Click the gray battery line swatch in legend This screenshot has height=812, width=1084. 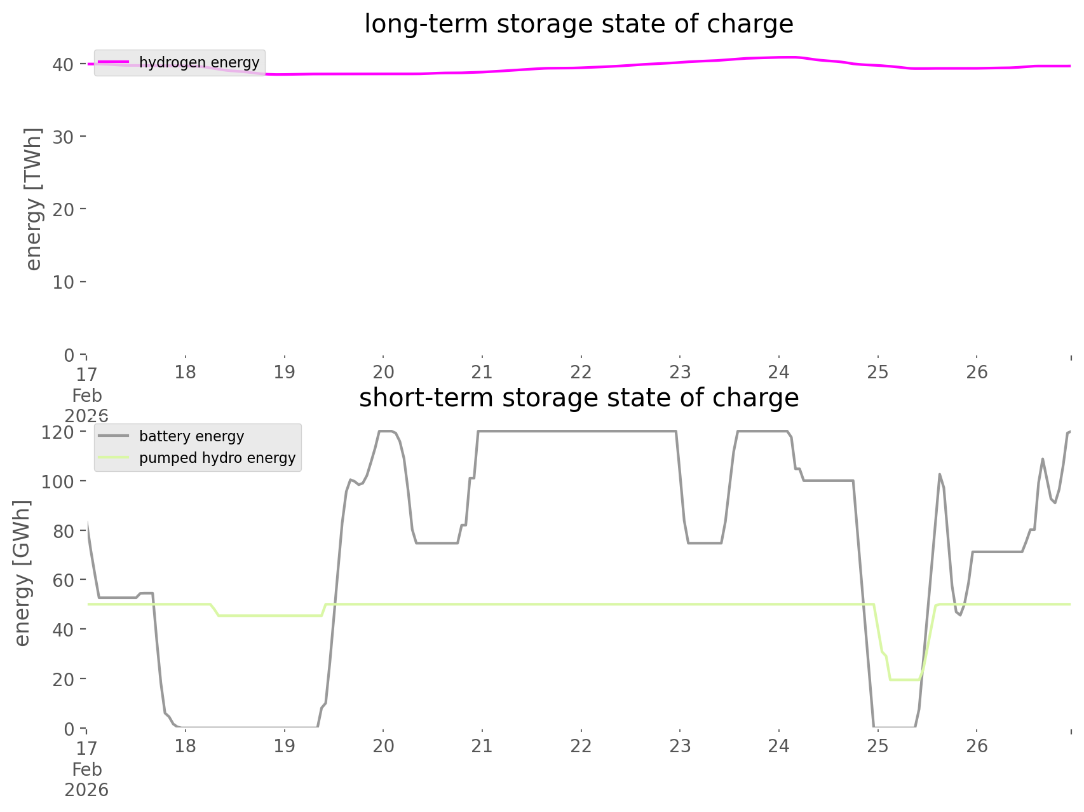[114, 436]
